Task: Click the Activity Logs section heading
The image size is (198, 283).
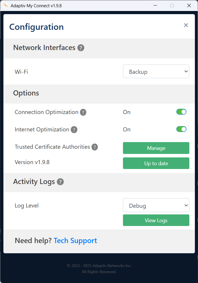Action: [x=34, y=181]
